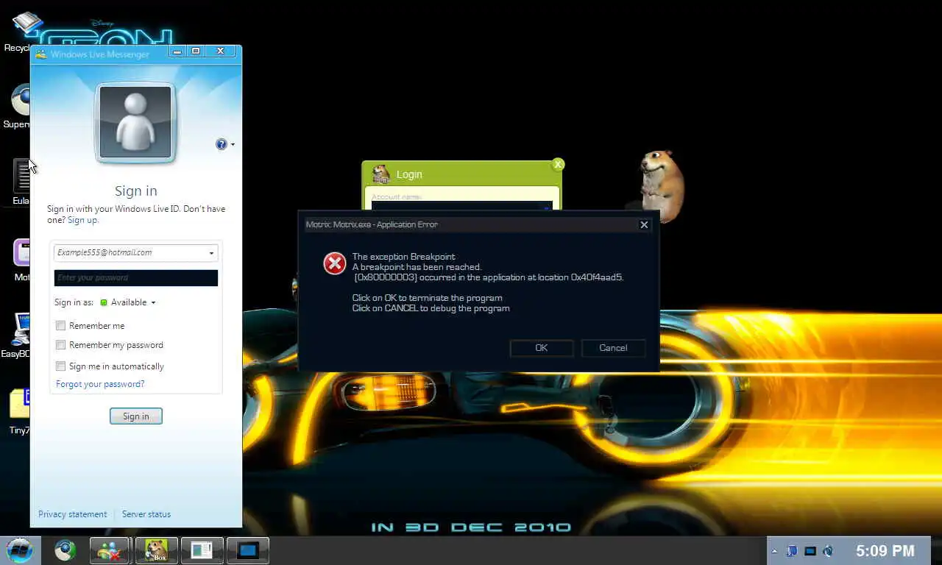The image size is (942, 565).
Task: Close the green Login window
Action: click(558, 164)
